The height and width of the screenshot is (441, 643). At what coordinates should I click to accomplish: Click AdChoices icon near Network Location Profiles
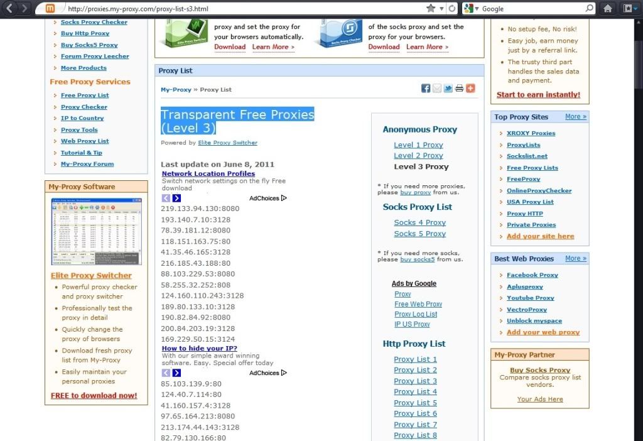(x=284, y=198)
